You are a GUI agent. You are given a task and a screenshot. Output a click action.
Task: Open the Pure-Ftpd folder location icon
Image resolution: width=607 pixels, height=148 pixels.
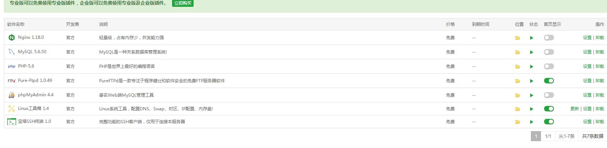518,81
